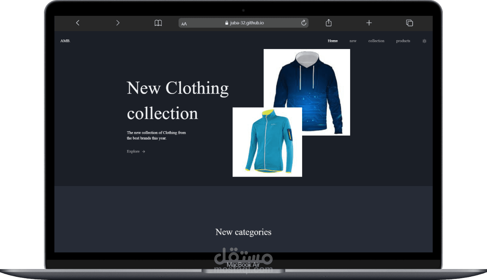Open the bookmarks book icon

(158, 23)
